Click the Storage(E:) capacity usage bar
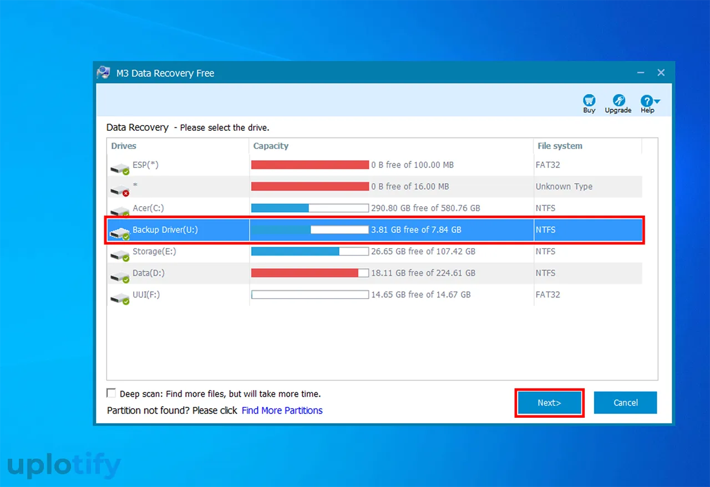Screen dimensions: 710x487 coord(310,251)
